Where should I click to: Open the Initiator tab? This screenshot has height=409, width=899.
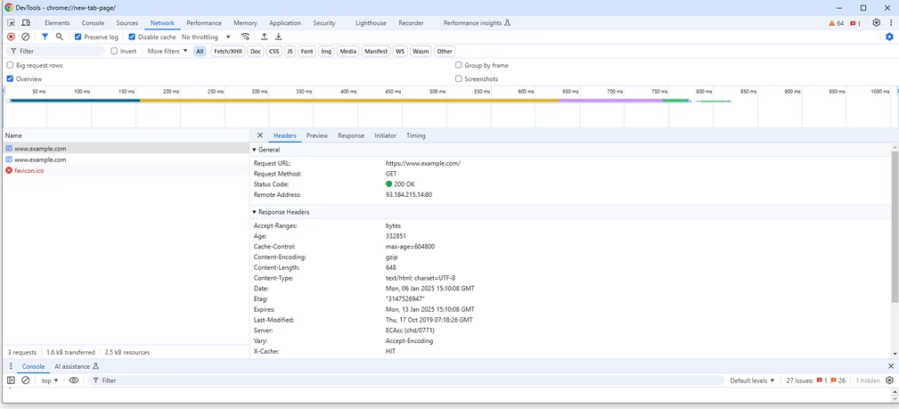[x=385, y=135]
